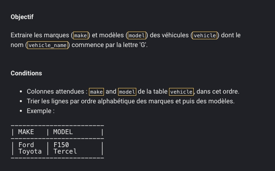Click the F150 cell in example table
The width and height of the screenshot is (275, 171).
pos(61,145)
